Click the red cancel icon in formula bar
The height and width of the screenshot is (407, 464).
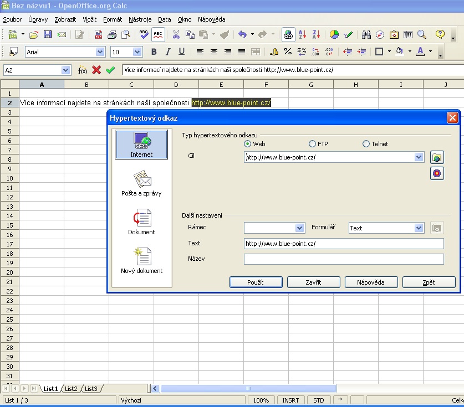tap(96, 70)
